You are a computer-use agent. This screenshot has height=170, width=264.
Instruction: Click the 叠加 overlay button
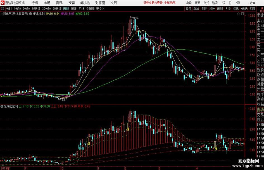coord(196,9)
